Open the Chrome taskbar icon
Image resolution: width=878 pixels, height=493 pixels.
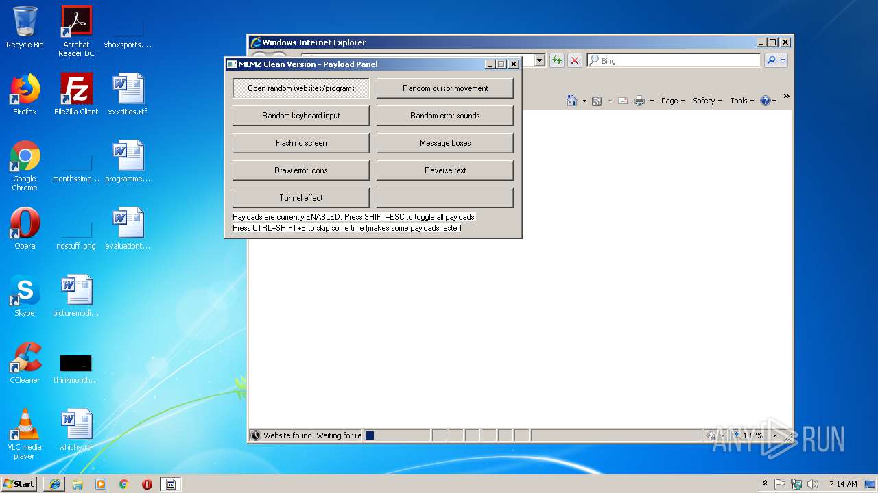coord(123,484)
